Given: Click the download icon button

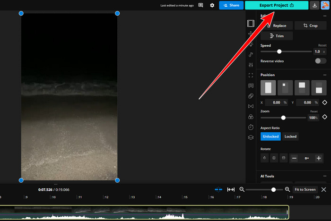Looking at the screenshot, I should [315, 5].
